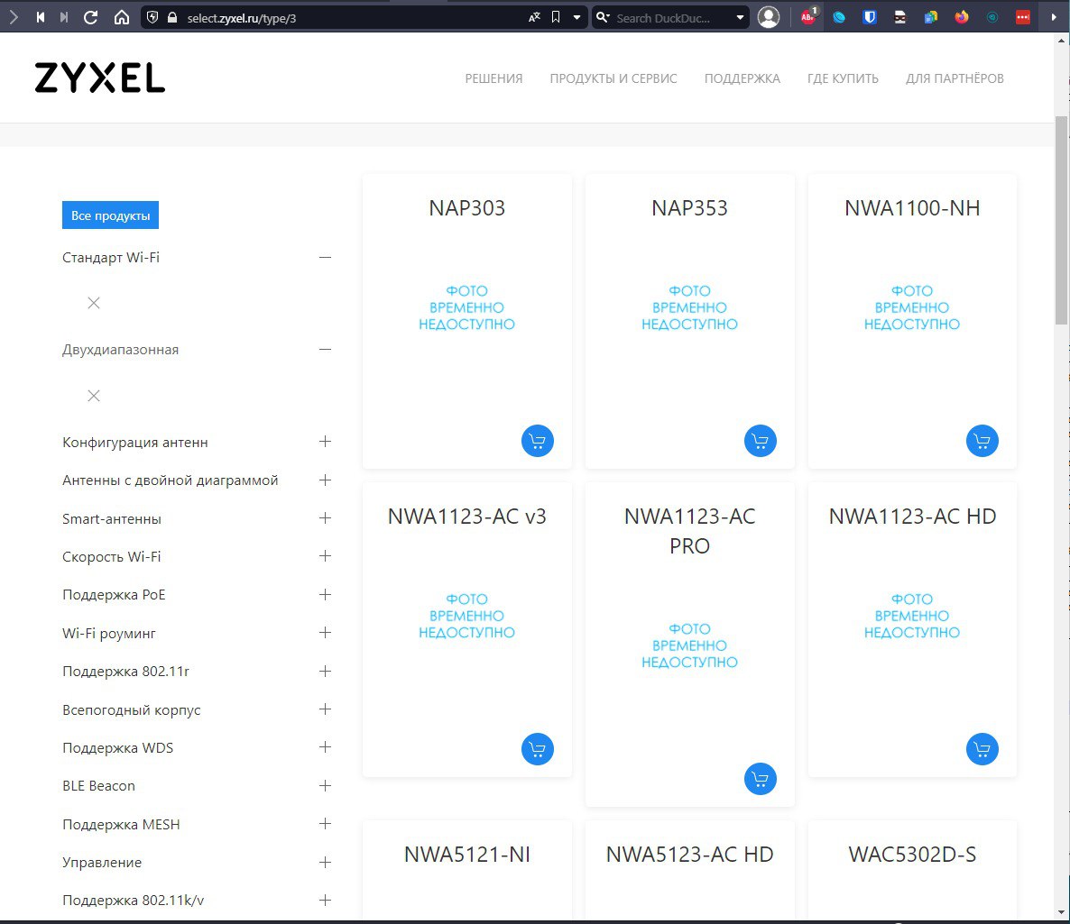Add NAP303 to the cart
The width and height of the screenshot is (1070, 924).
(x=537, y=441)
